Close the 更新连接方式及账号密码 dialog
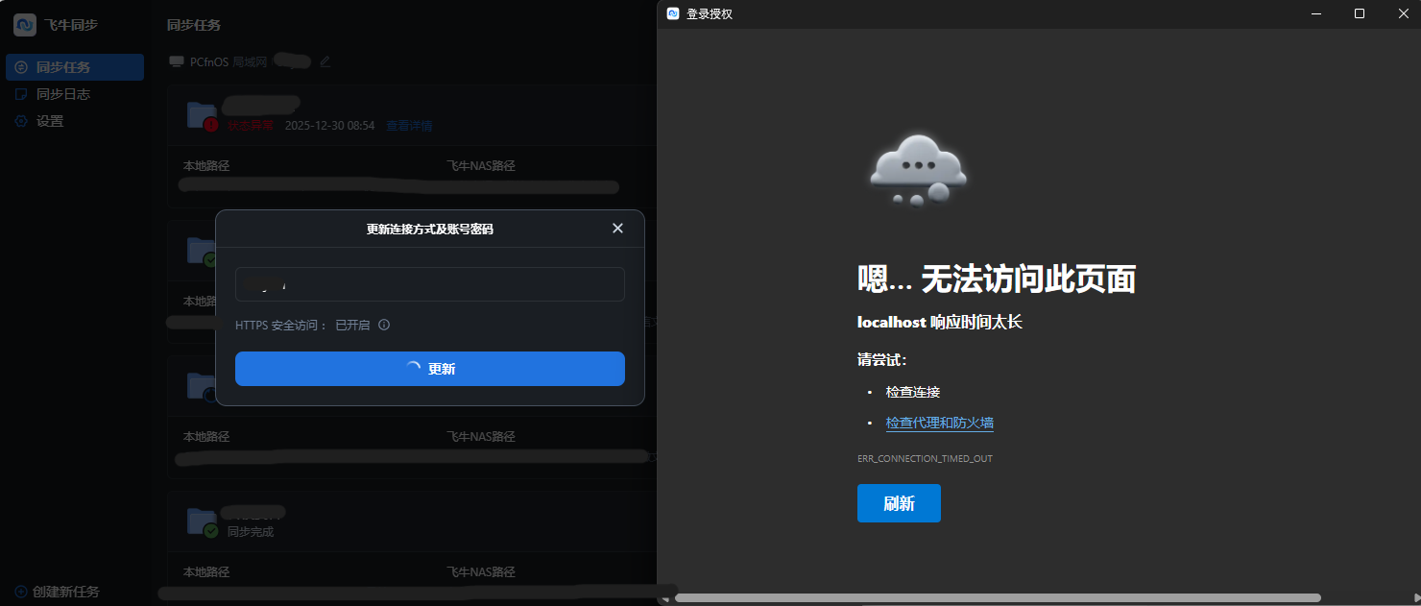The image size is (1421, 606). click(x=617, y=229)
